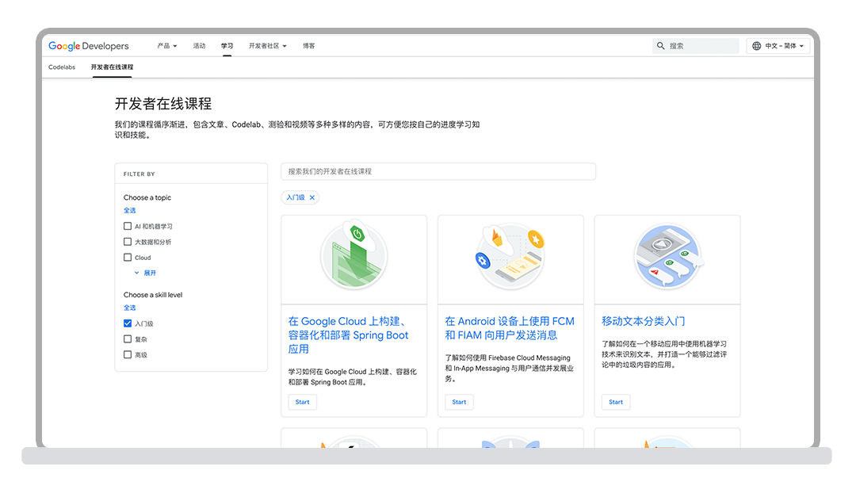Click the 入门级 filter chip label
This screenshot has height=497, width=856.
pyautogui.click(x=296, y=197)
